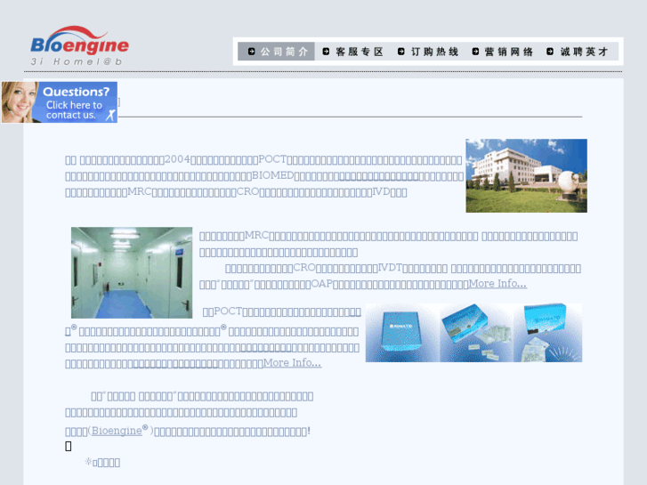
Task: Click the arrow icon beside 营销网络
Action: (475, 52)
